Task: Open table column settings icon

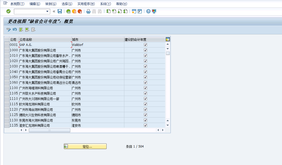Action: tap(168, 39)
